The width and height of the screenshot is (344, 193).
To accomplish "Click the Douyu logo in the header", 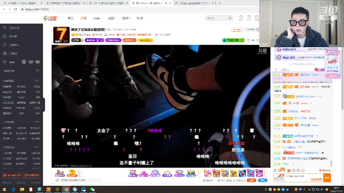I will pyautogui.click(x=50, y=18).
